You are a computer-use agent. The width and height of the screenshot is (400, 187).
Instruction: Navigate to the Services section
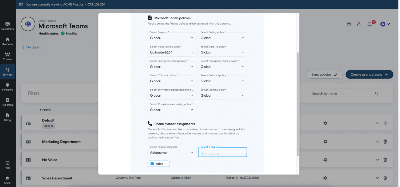coord(8,71)
